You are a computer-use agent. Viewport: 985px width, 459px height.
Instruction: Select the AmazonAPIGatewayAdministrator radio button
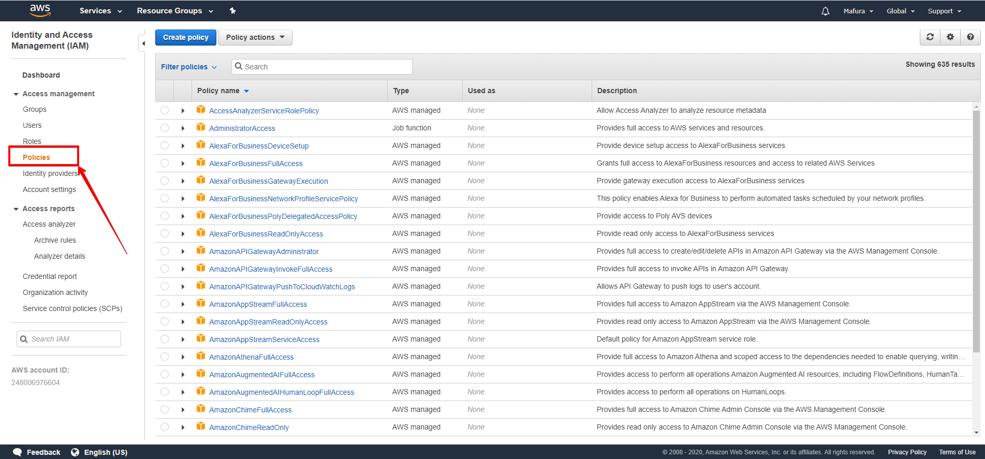click(x=165, y=251)
